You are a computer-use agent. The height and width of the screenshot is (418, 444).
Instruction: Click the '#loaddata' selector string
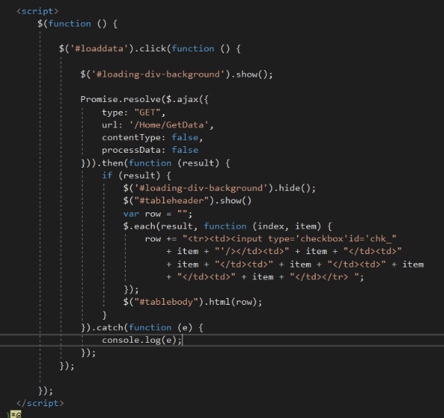coord(97,48)
